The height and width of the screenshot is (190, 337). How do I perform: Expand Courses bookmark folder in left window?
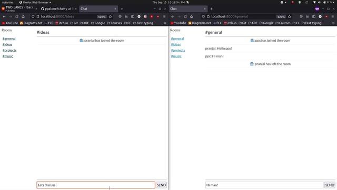click(115, 23)
